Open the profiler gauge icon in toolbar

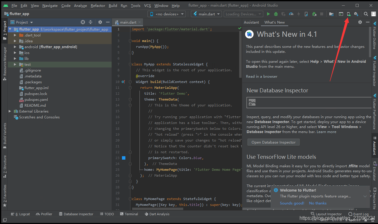(291, 14)
